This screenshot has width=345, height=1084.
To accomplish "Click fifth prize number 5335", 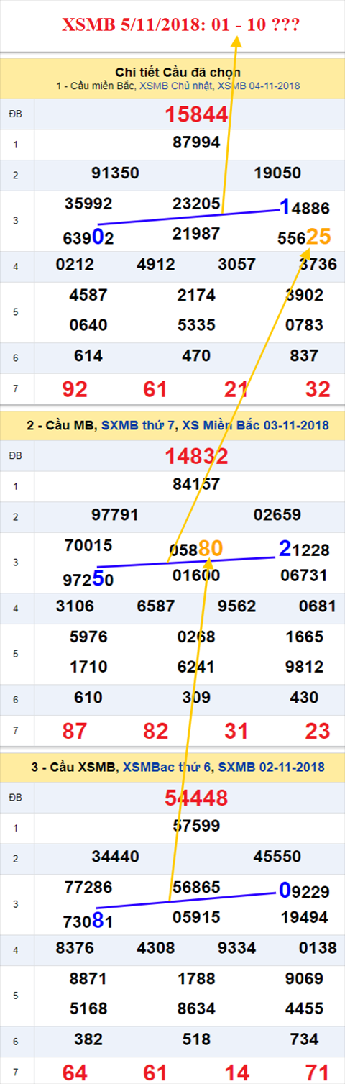I will (x=196, y=325).
